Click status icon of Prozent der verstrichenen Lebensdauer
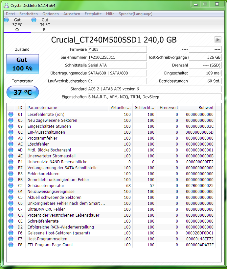The width and height of the screenshot is (227, 269). point(11,215)
